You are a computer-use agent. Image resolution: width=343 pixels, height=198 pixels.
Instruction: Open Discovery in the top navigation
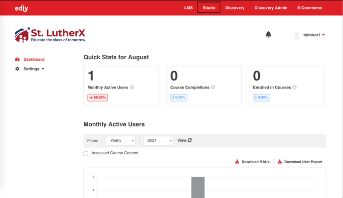235,8
